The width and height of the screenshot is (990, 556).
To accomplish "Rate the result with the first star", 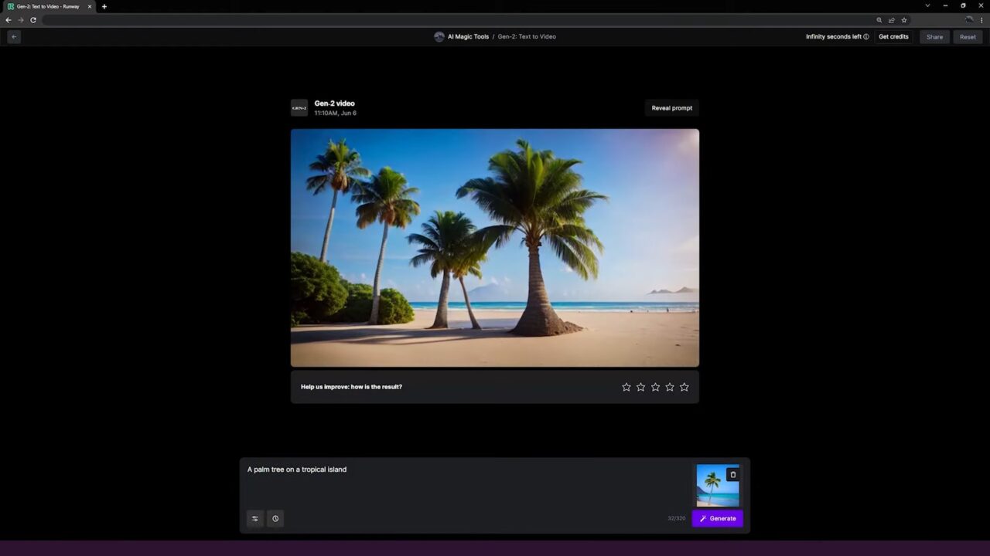I will [x=626, y=387].
